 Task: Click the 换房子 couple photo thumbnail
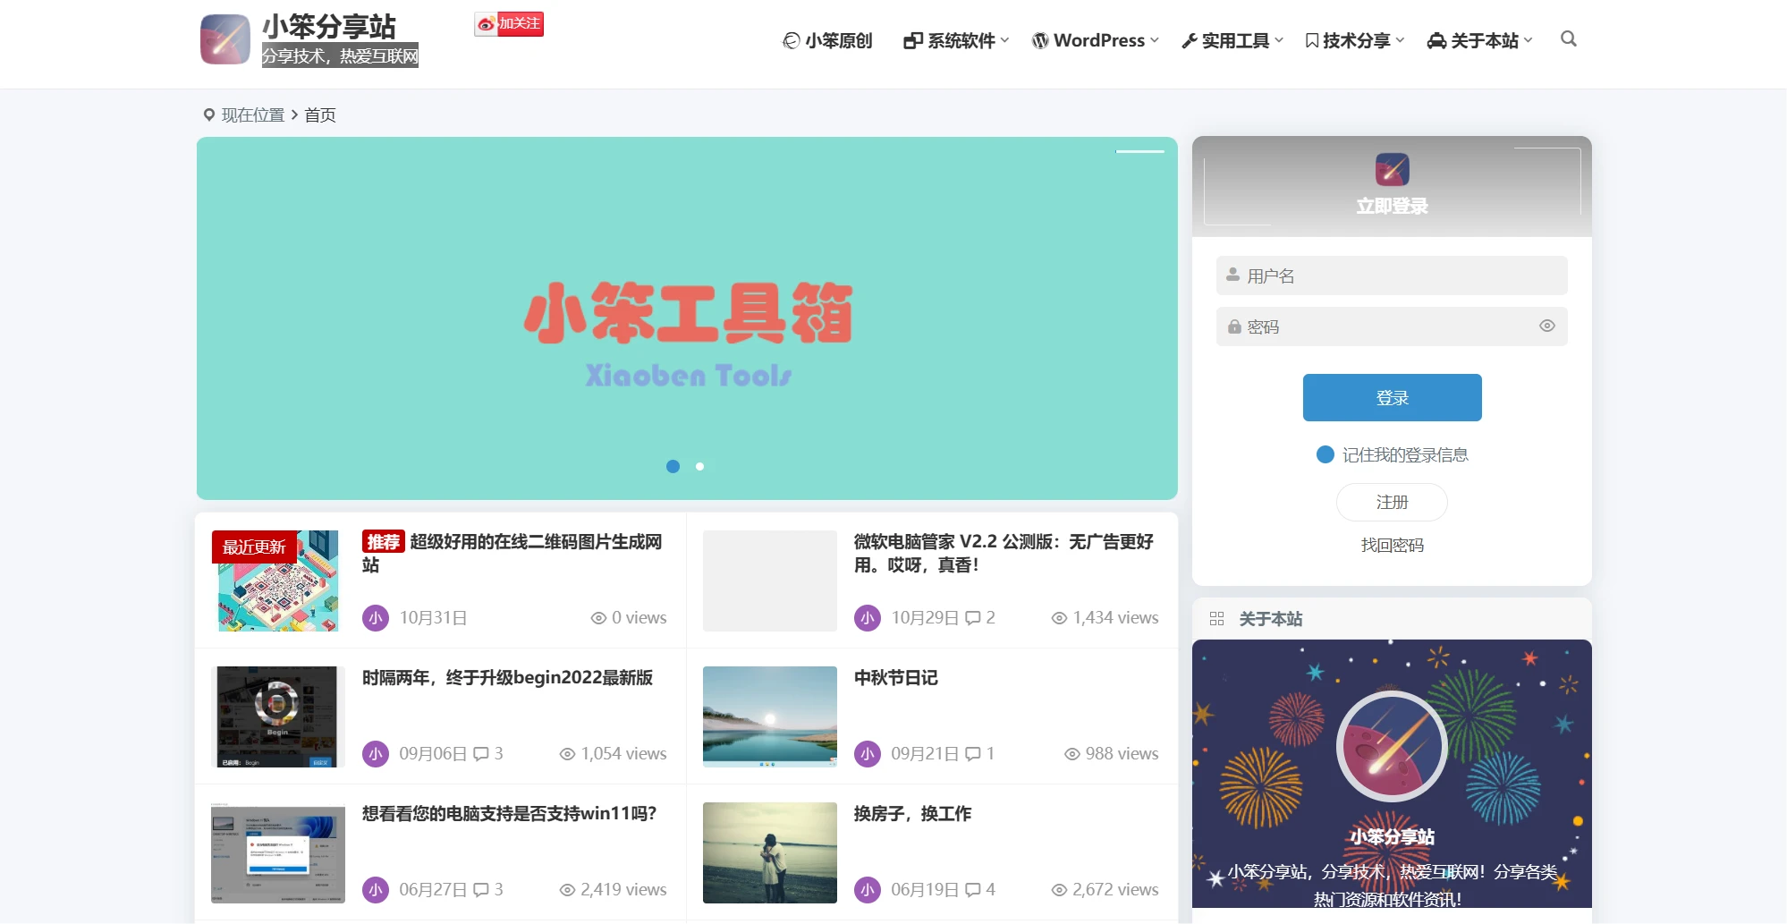tap(770, 852)
